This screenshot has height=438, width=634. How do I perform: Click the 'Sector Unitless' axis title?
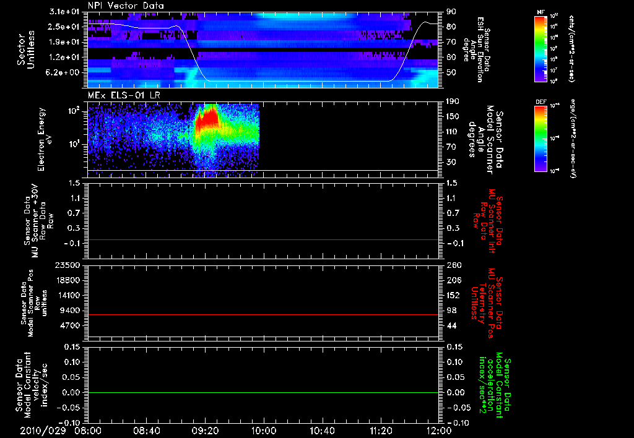[x=25, y=49]
